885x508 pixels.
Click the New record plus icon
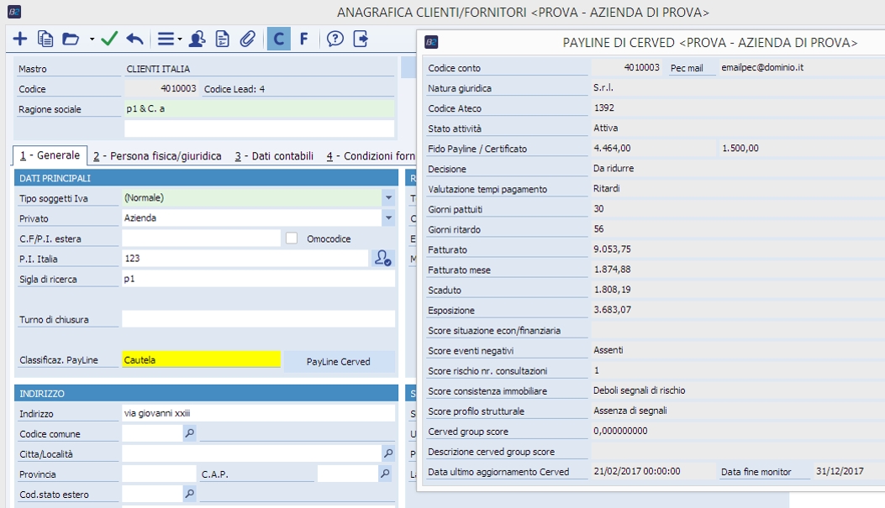(20, 39)
